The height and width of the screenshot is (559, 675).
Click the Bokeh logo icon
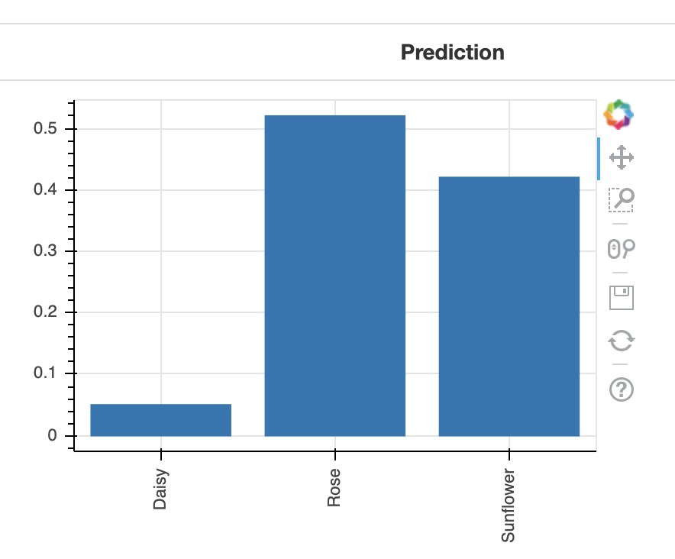point(618,115)
